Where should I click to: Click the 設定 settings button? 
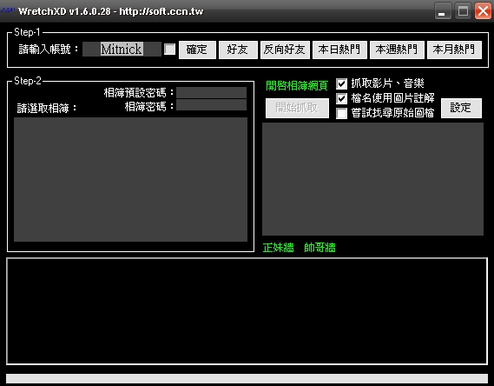pos(461,108)
